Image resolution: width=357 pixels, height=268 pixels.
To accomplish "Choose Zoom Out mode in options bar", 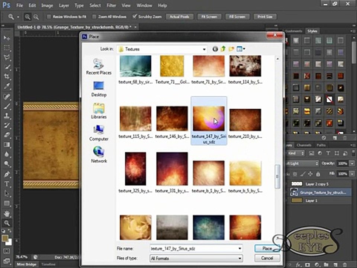I will coord(36,17).
